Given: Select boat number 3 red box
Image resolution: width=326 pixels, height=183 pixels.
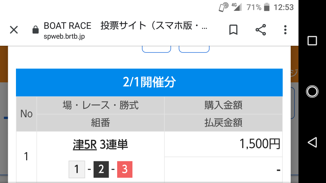Looking at the screenshot, I should pyautogui.click(x=125, y=169).
